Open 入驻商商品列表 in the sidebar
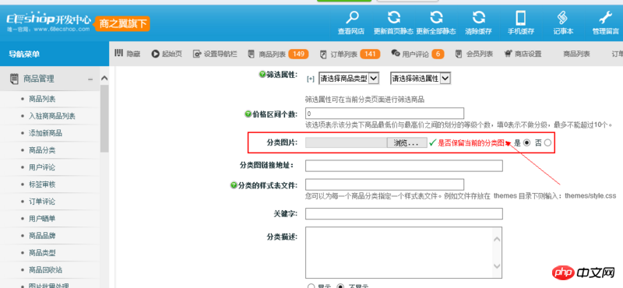The image size is (623, 288). pos(52,116)
